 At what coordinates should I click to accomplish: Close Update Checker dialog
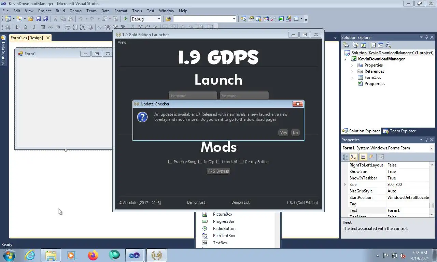click(x=298, y=104)
